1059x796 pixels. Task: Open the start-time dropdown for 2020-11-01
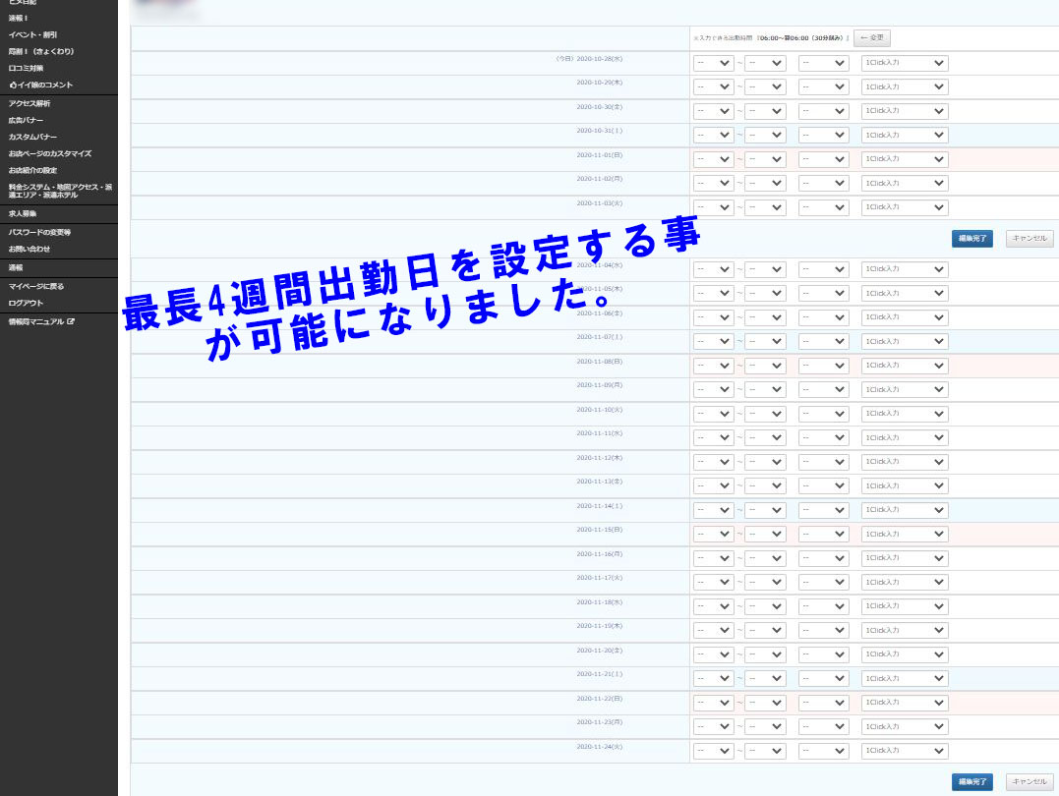click(x=713, y=159)
